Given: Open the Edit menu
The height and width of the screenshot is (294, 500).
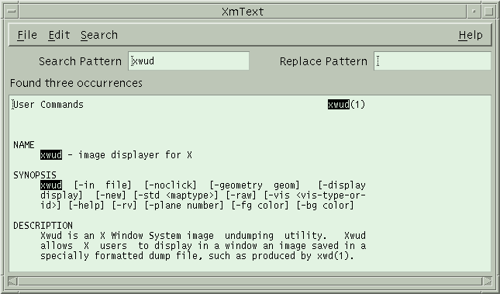Looking at the screenshot, I should tap(59, 35).
